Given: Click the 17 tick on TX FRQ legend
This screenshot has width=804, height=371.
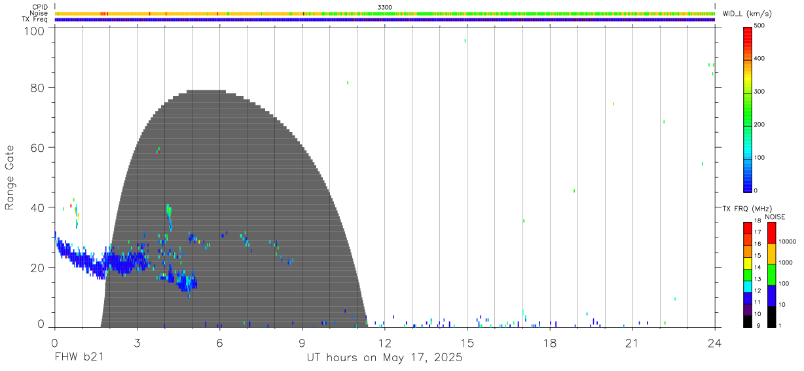Looking at the screenshot, I should coord(758,232).
